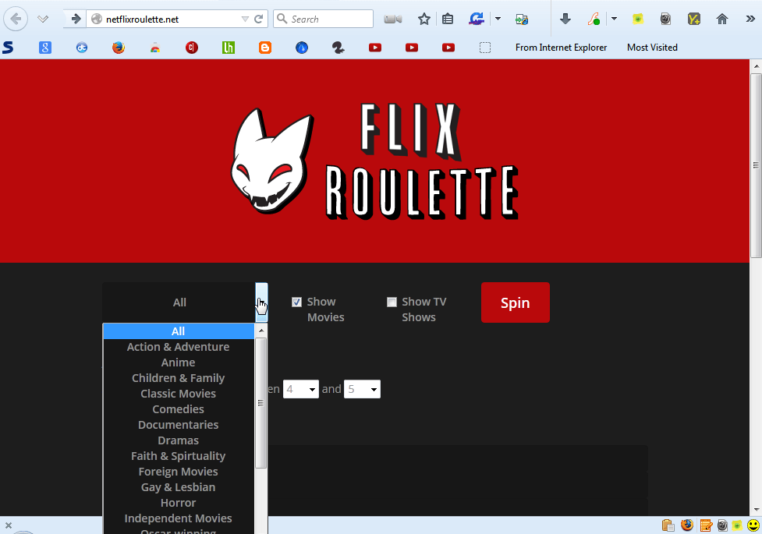
Task: Click the forward arrow button
Action: 76,19
